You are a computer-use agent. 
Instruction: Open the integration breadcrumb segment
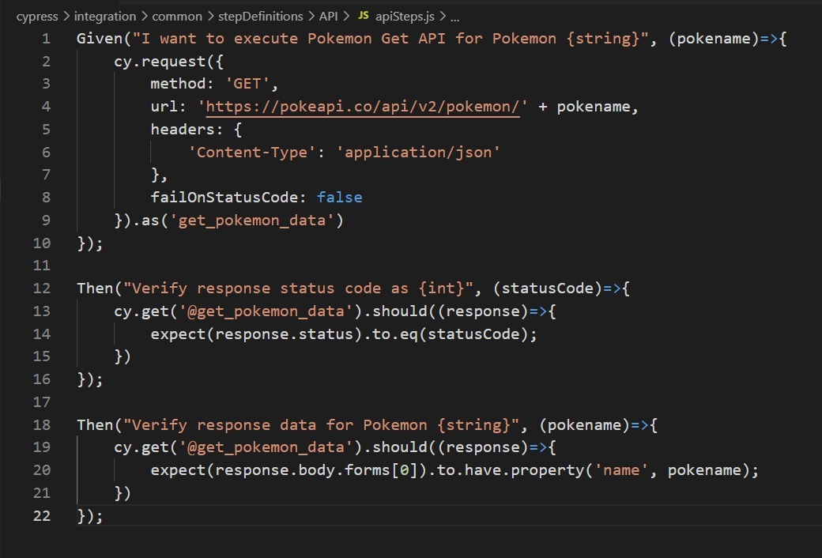105,17
